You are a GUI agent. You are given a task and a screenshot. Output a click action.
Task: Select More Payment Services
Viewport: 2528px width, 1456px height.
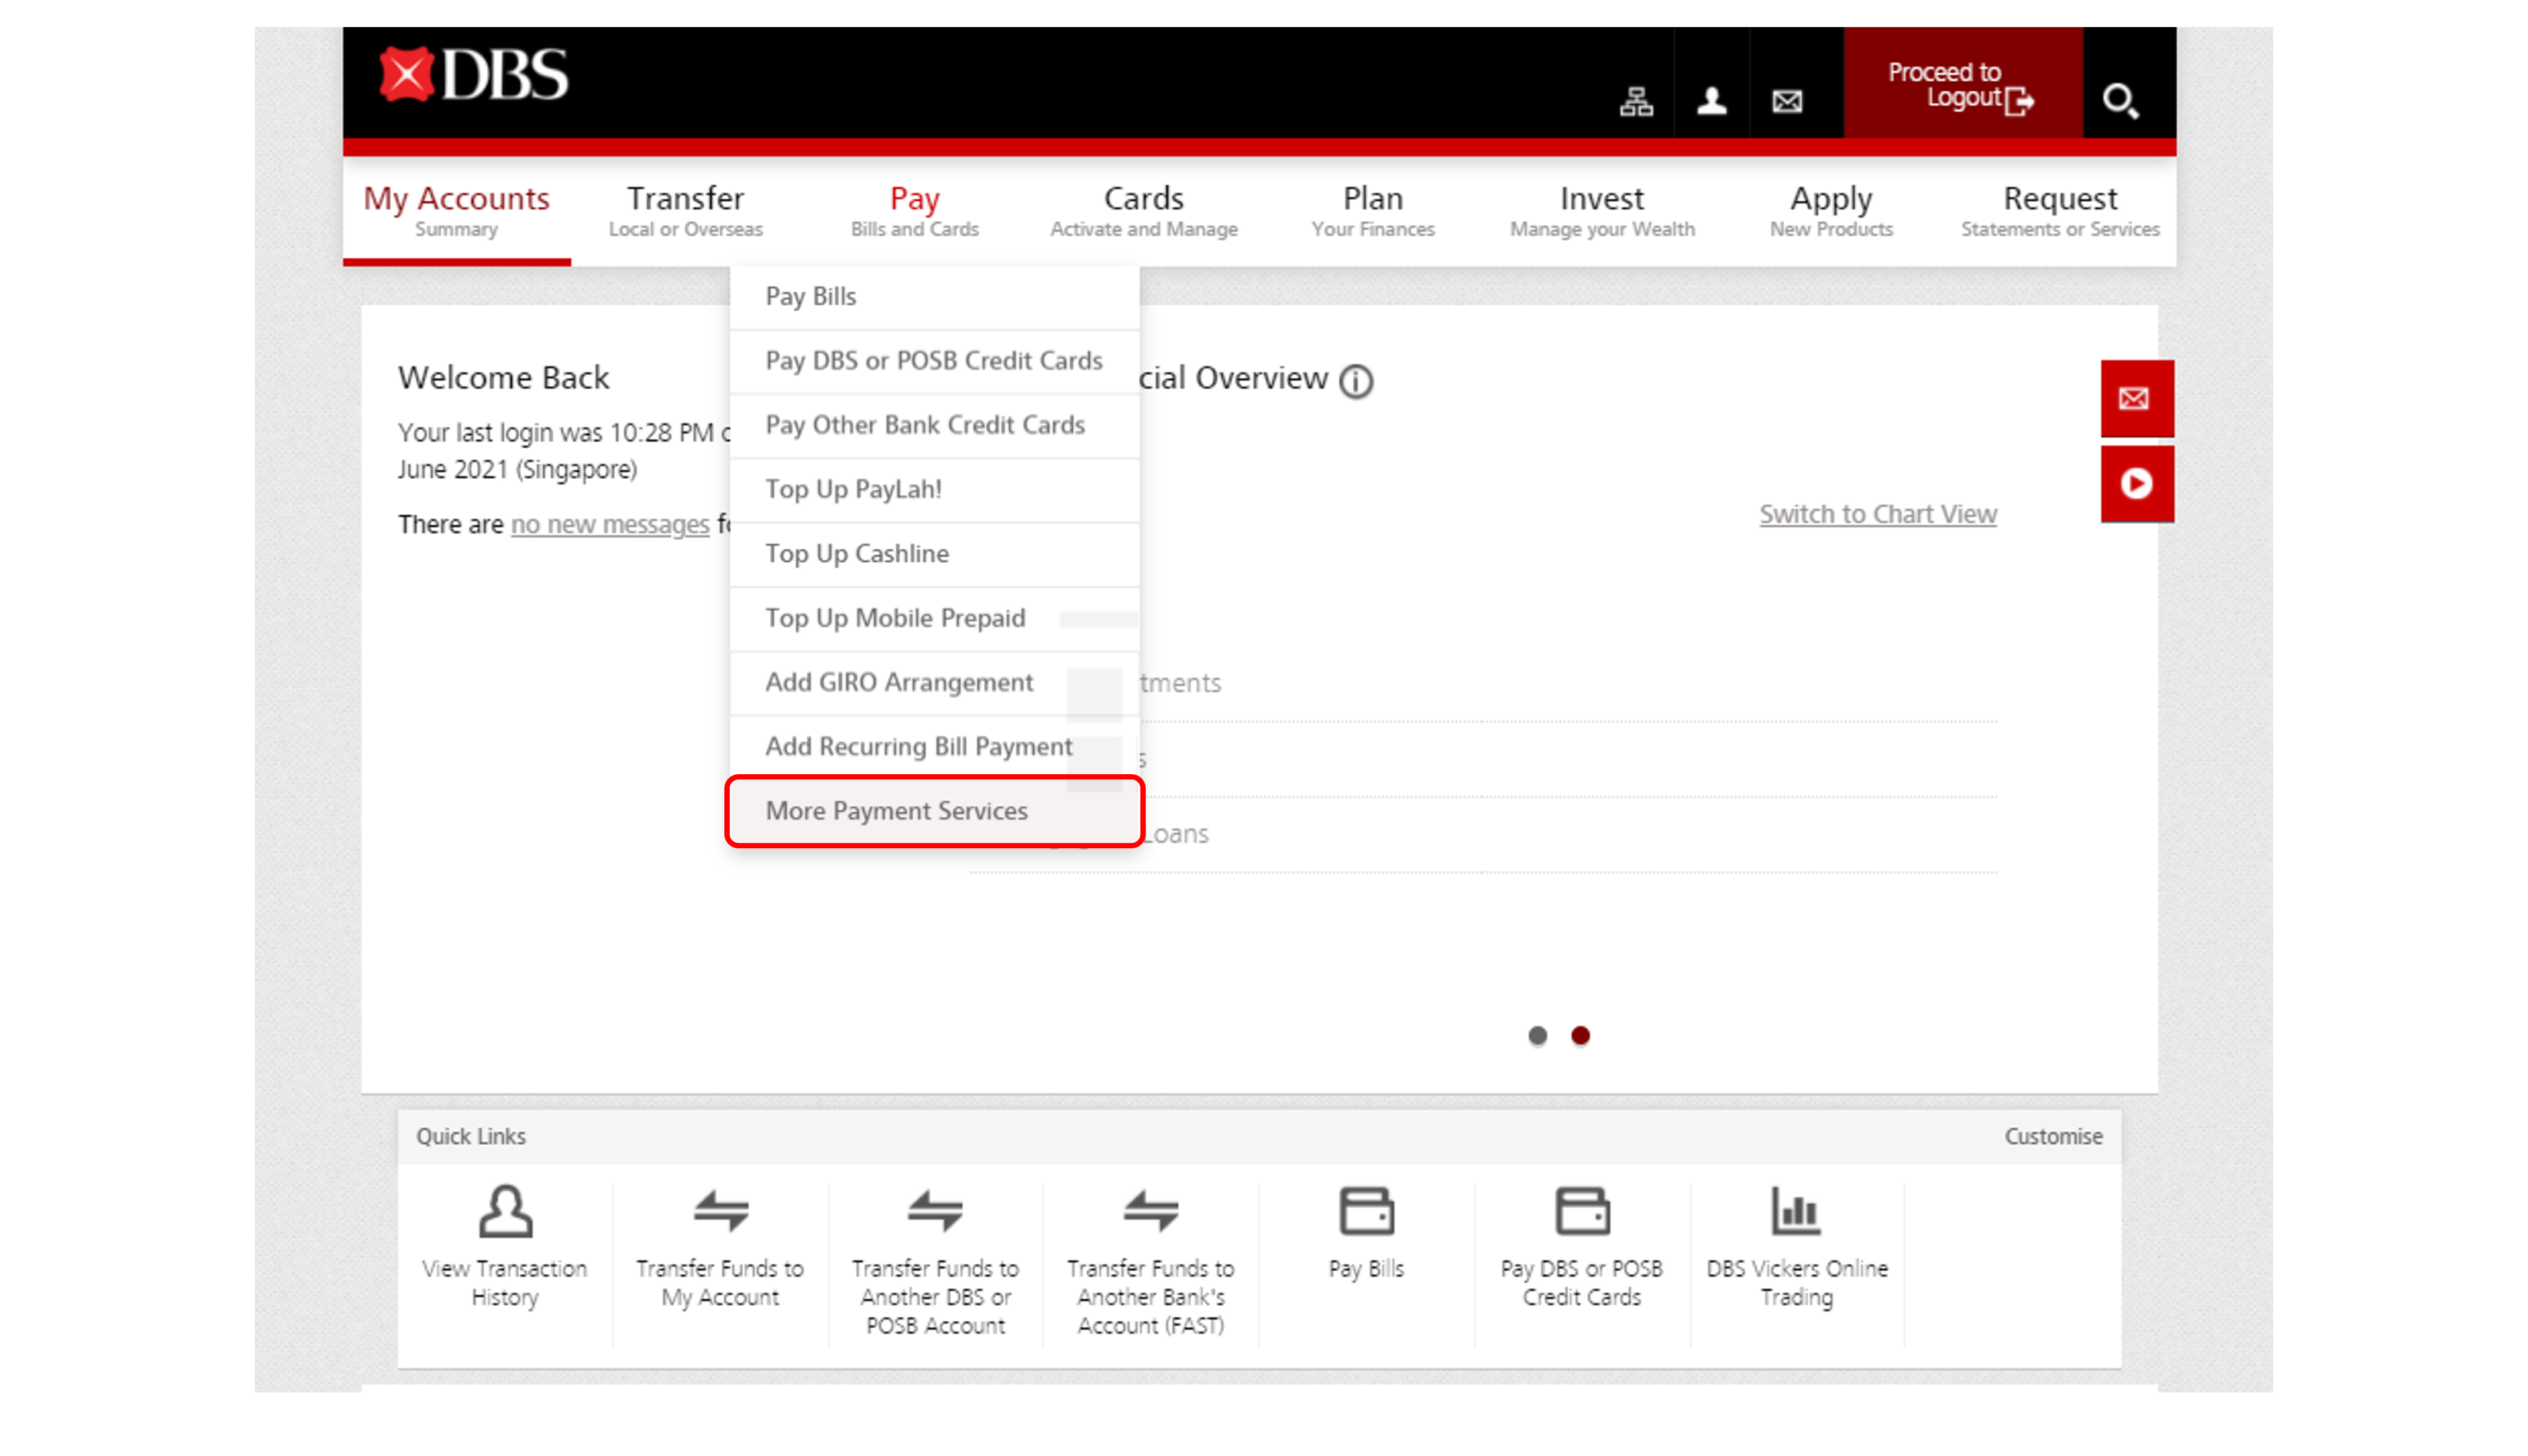935,811
